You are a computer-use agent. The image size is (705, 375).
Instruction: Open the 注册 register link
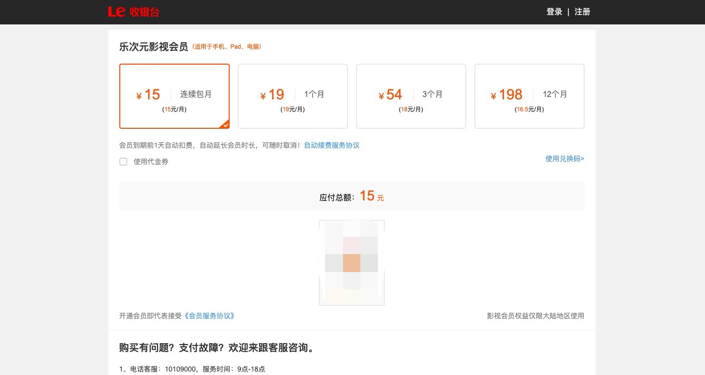coord(582,12)
